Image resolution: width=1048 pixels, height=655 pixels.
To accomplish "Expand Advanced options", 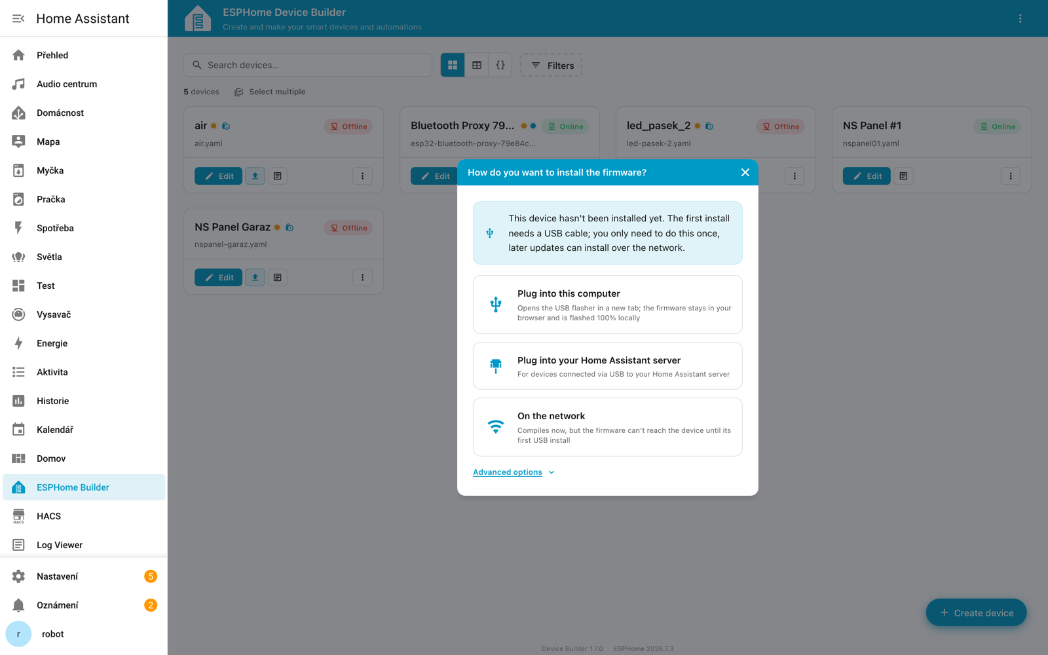I will [x=514, y=472].
